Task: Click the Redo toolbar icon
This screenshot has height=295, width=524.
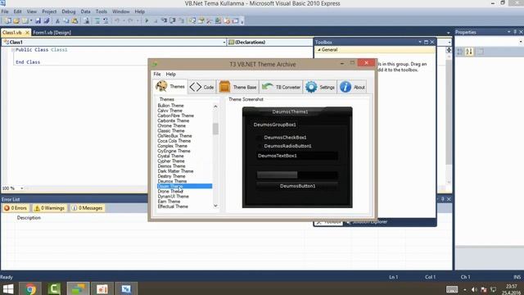Action: (130, 20)
